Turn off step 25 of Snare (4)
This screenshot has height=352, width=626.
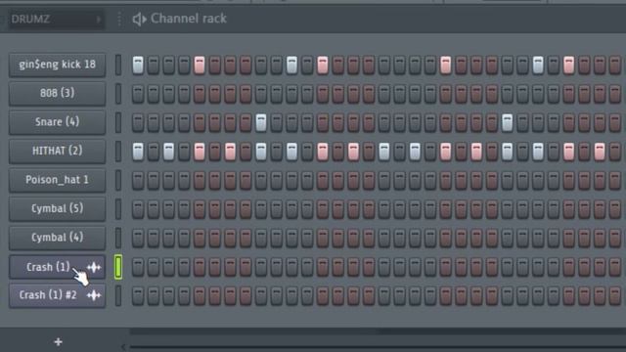coord(507,122)
